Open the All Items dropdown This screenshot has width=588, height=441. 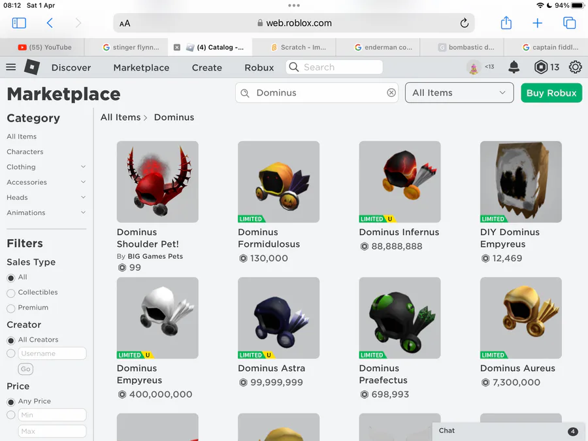click(459, 93)
